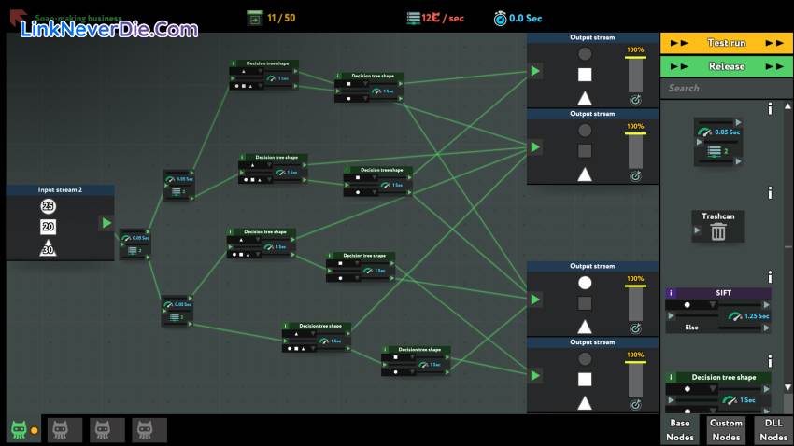
Task: Click the node count icon next to 11/50
Action: tap(255, 18)
